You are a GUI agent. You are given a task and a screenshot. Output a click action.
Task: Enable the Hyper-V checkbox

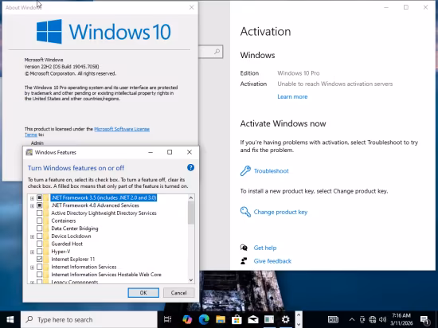click(39, 252)
